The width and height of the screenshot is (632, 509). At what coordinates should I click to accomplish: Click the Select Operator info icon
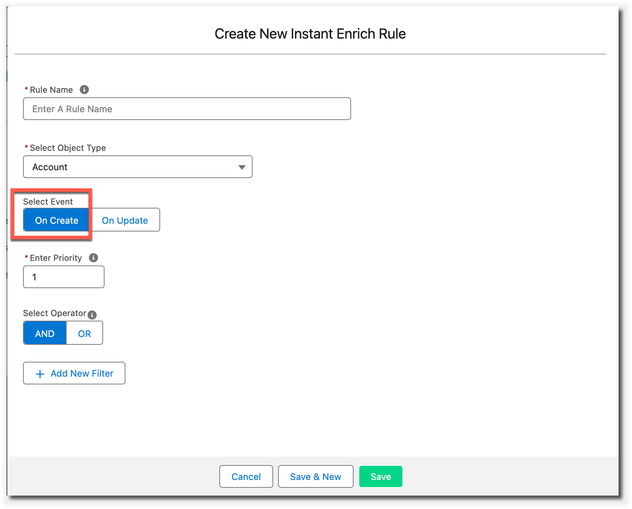point(92,315)
